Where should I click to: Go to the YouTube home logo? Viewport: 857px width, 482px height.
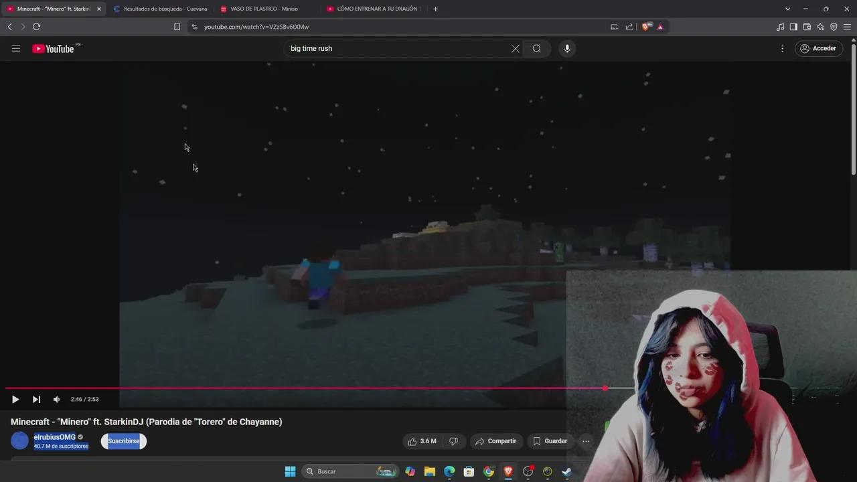click(53, 48)
